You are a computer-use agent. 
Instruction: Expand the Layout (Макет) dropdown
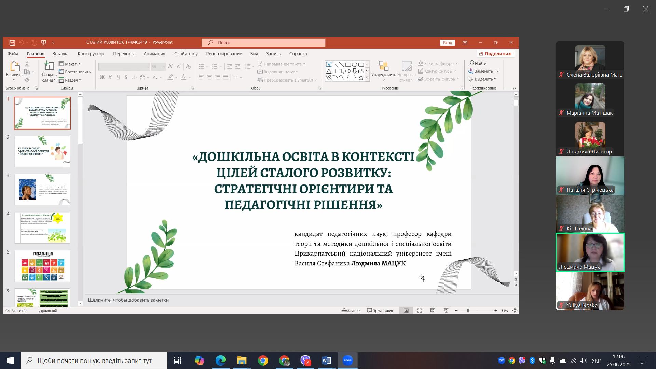(69, 64)
